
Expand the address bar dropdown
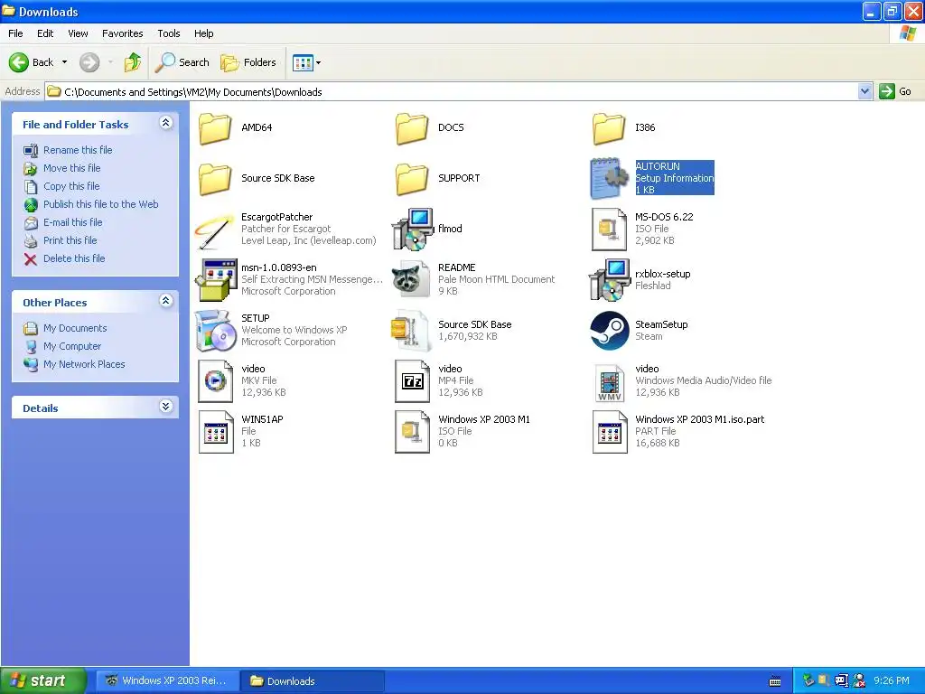(864, 91)
